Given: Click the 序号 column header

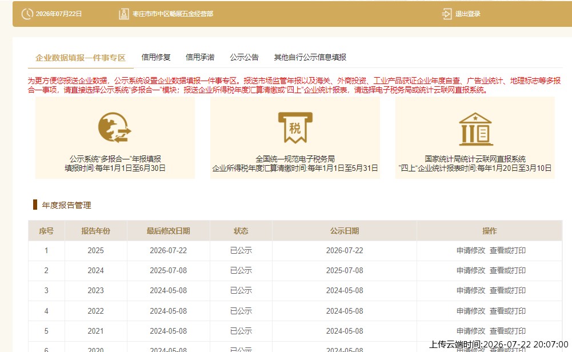Looking at the screenshot, I should (46, 231).
